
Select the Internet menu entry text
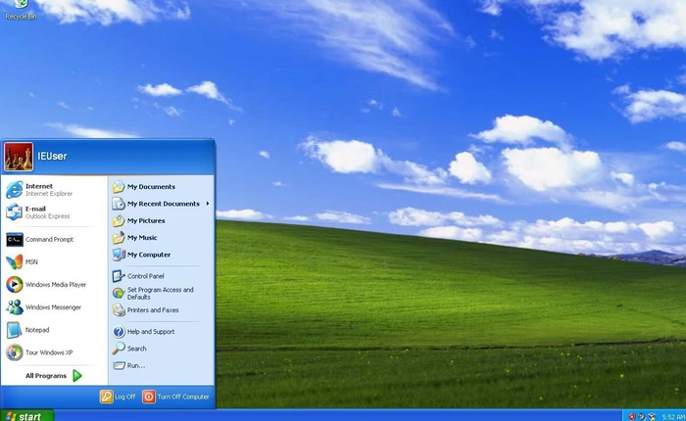(39, 186)
